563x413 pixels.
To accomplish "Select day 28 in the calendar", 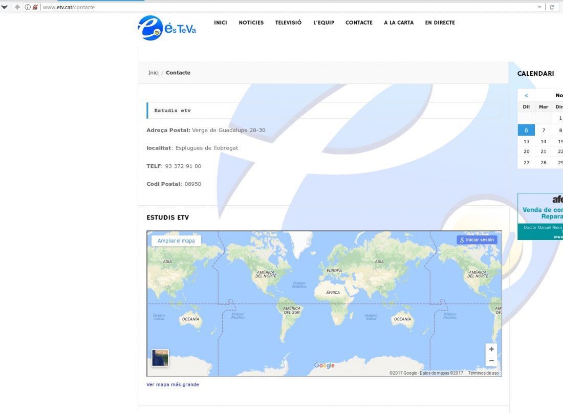I will 544,163.
